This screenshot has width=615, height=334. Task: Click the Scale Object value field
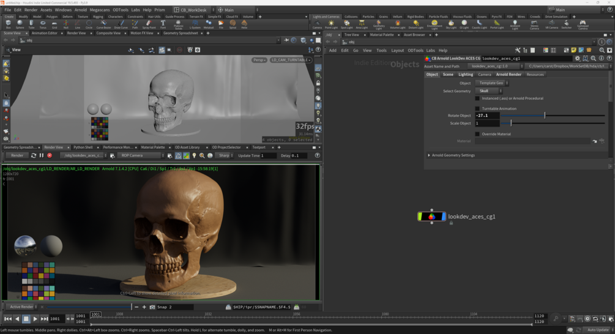click(x=487, y=123)
